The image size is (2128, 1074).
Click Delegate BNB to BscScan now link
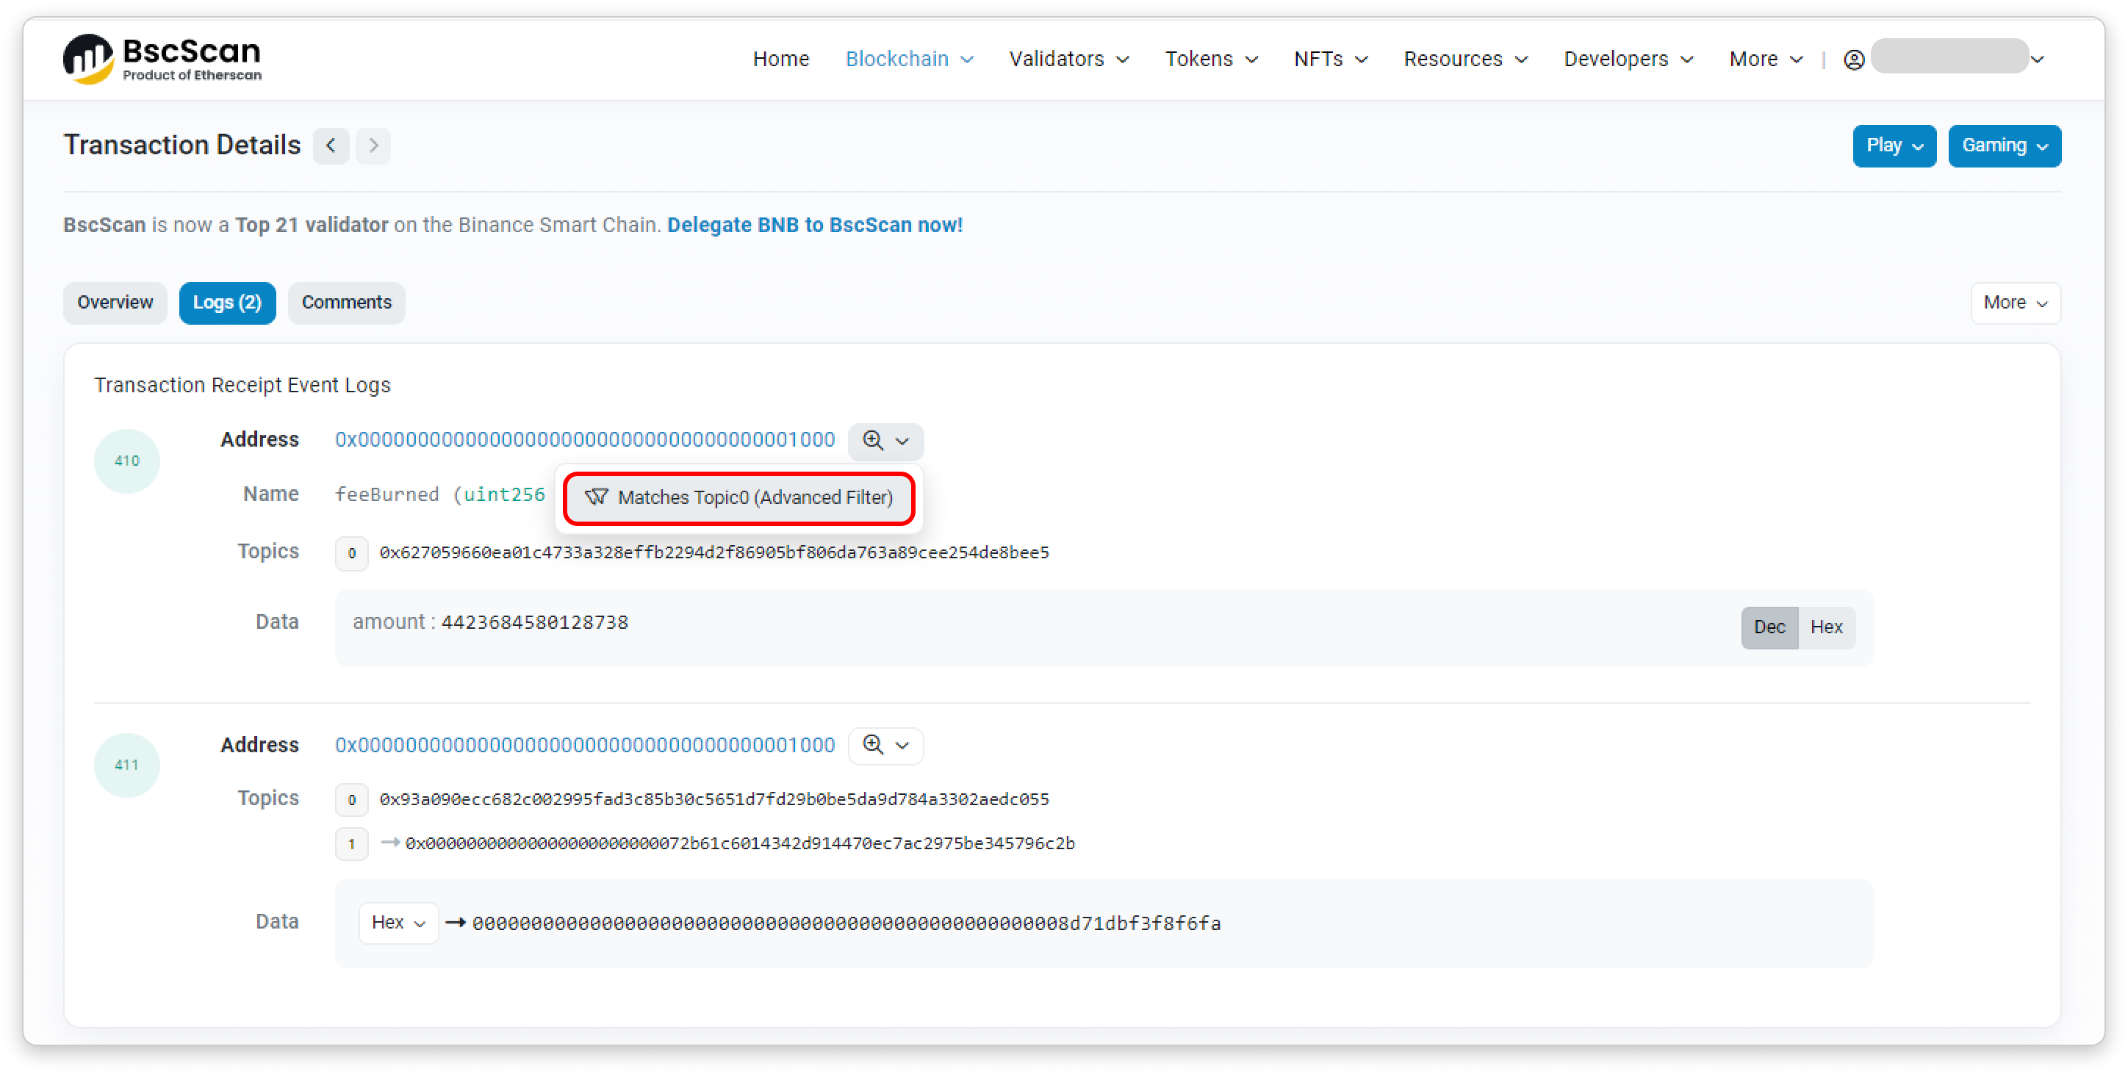click(814, 225)
